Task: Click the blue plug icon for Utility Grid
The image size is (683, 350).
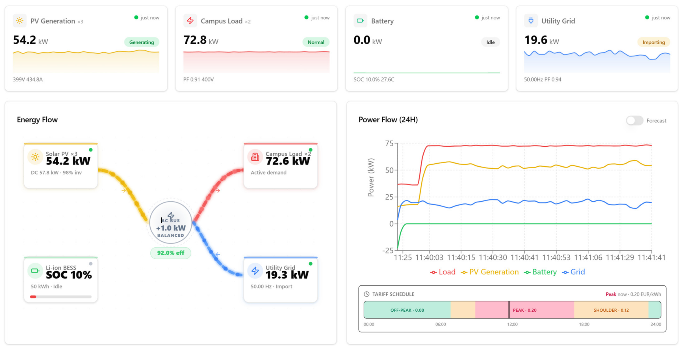Action: [531, 21]
